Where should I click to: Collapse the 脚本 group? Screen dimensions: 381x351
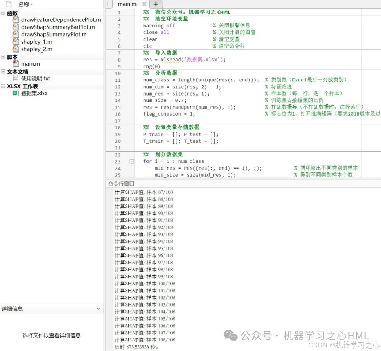[3, 56]
